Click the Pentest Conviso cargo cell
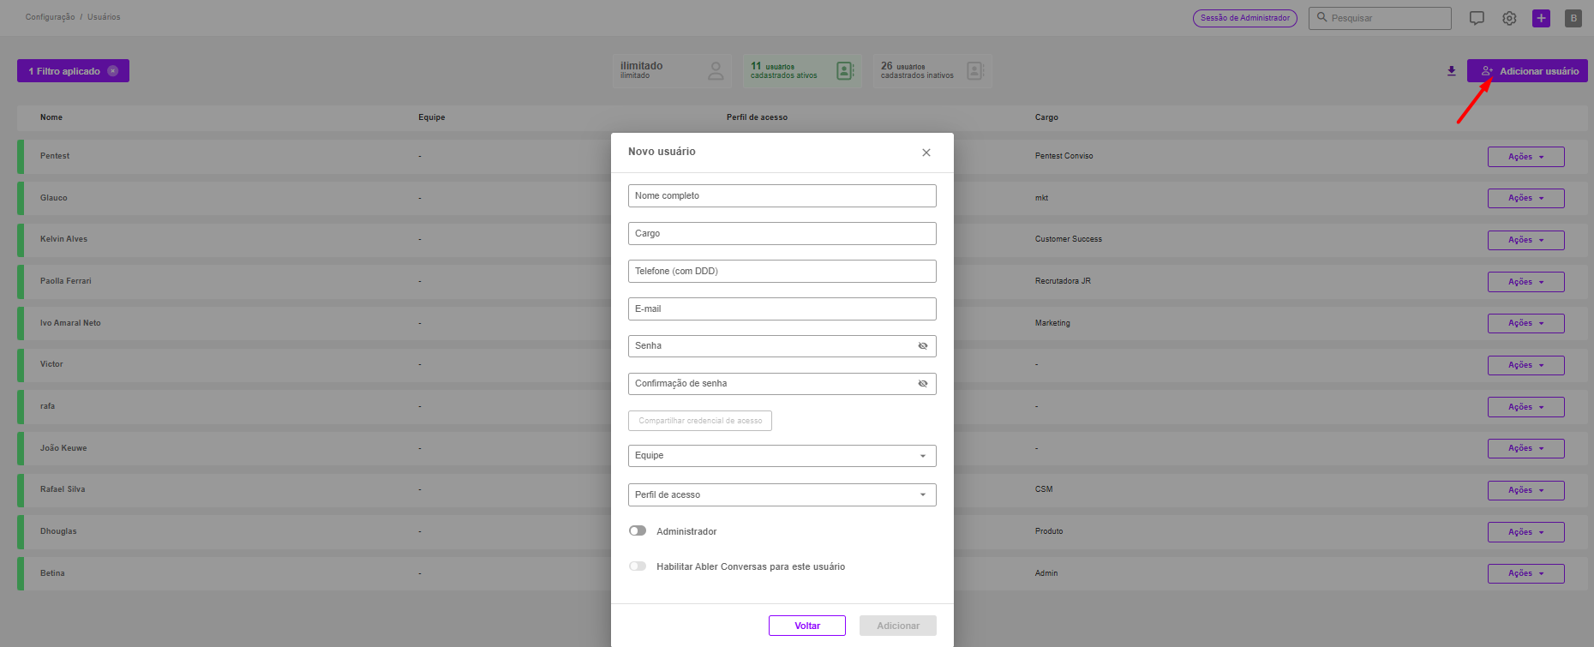 pos(1064,156)
